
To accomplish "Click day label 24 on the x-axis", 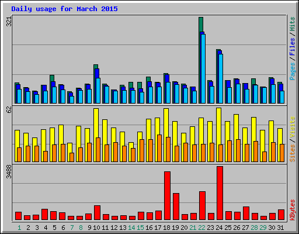I will click(x=219, y=228).
